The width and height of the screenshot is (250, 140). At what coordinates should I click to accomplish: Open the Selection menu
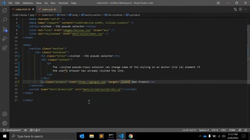[28, 3]
